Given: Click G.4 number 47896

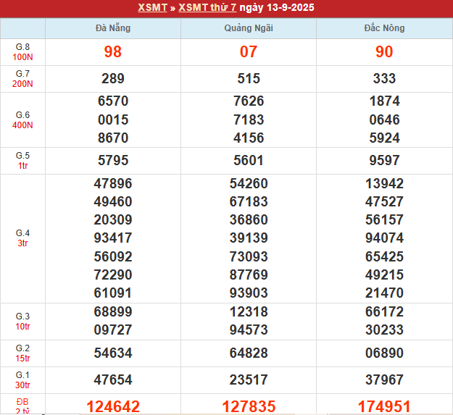Looking at the screenshot, I should (x=113, y=183).
